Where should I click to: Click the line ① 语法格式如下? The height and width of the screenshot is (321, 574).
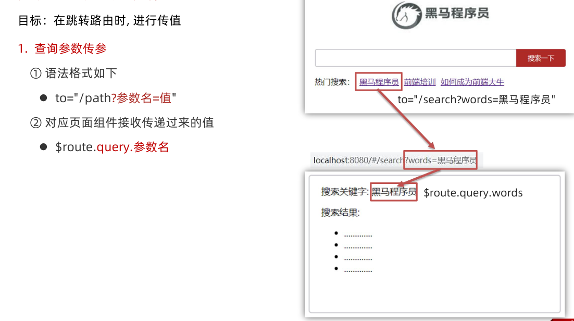73,73
